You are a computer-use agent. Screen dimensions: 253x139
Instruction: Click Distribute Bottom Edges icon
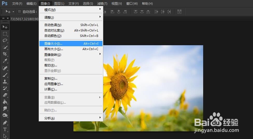tap(148, 12)
